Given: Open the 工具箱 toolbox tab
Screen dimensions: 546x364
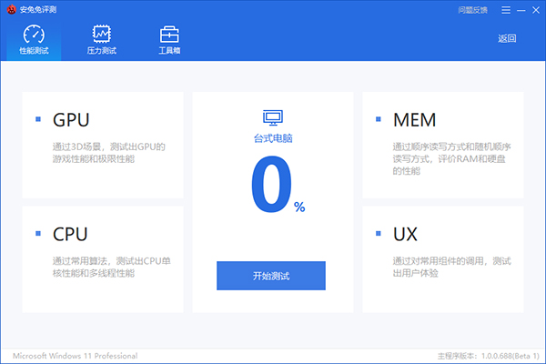Looking at the screenshot, I should 169,40.
